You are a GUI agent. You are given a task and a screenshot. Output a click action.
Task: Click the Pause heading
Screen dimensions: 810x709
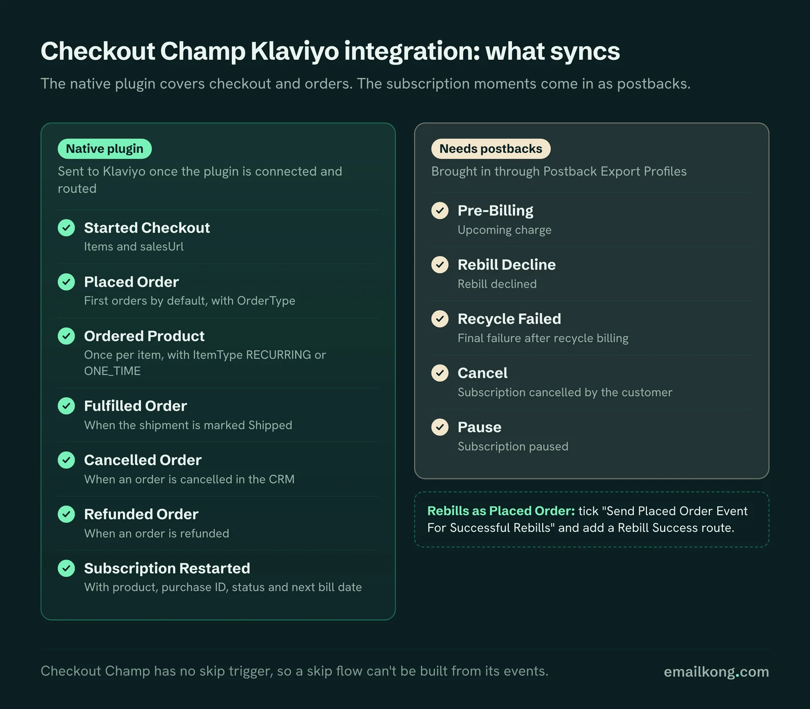click(x=479, y=427)
